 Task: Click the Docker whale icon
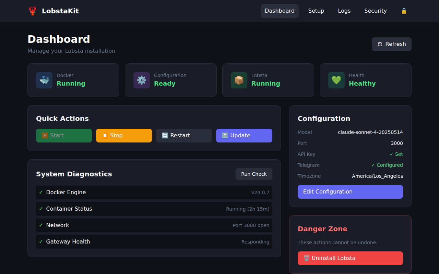[44, 80]
